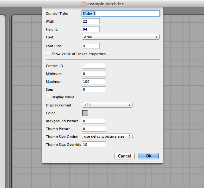Focus the Thumb Picture field

pos(94,129)
